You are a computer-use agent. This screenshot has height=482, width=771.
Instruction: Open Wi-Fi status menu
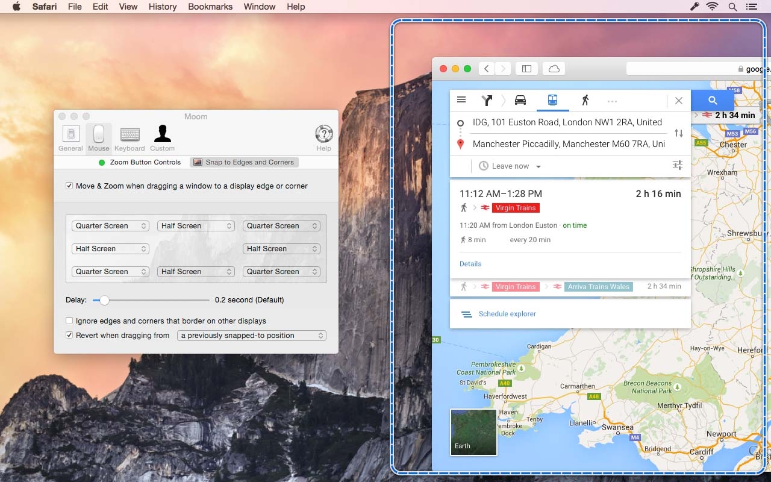pyautogui.click(x=713, y=7)
